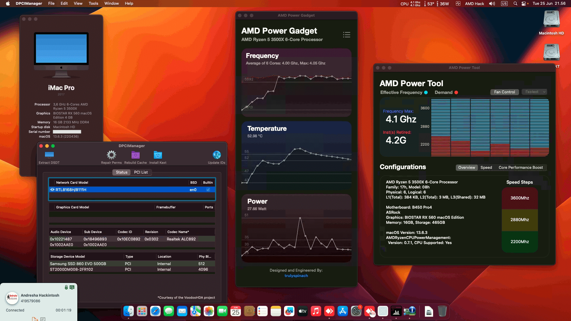Open the US input source menu

tap(504, 4)
